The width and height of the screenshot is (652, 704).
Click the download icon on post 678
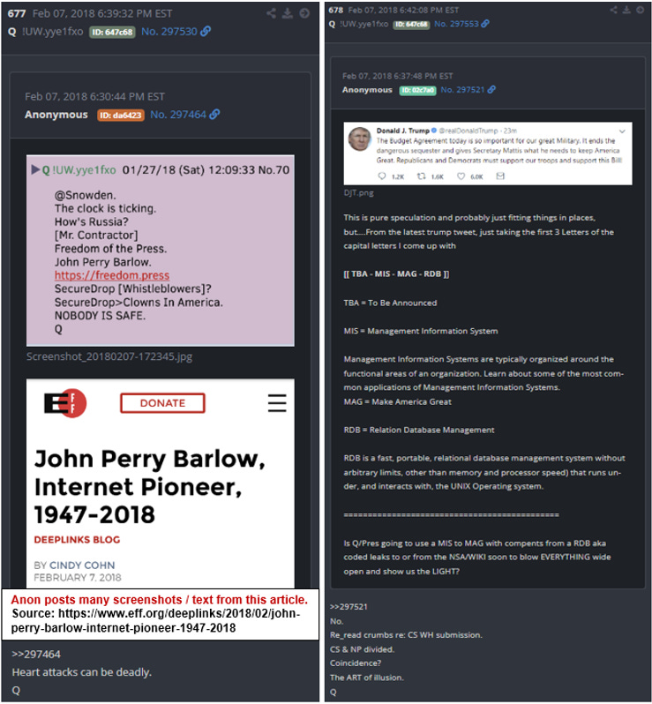[x=626, y=10]
